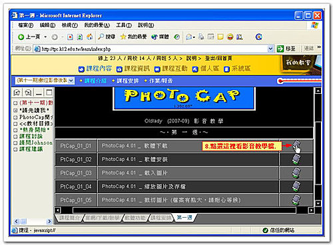The width and height of the screenshot is (333, 245).
Task: Open the 工具(T) menu
Action: tap(124, 25)
